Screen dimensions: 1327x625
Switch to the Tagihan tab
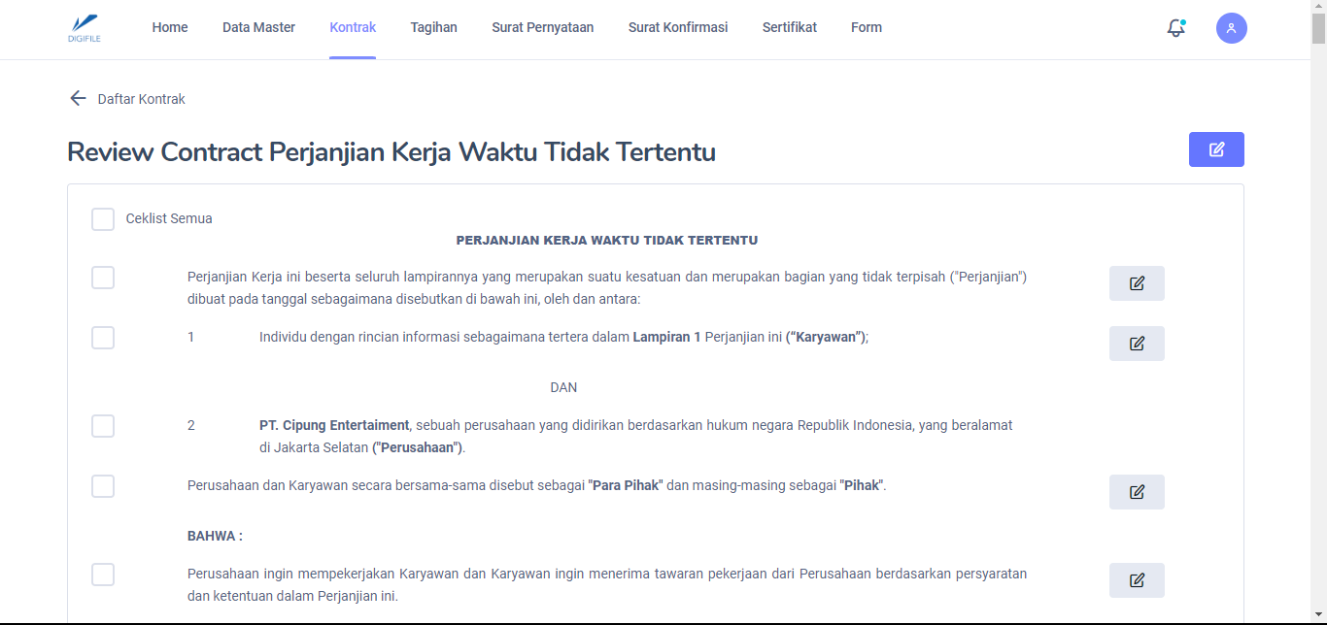pyautogui.click(x=433, y=27)
